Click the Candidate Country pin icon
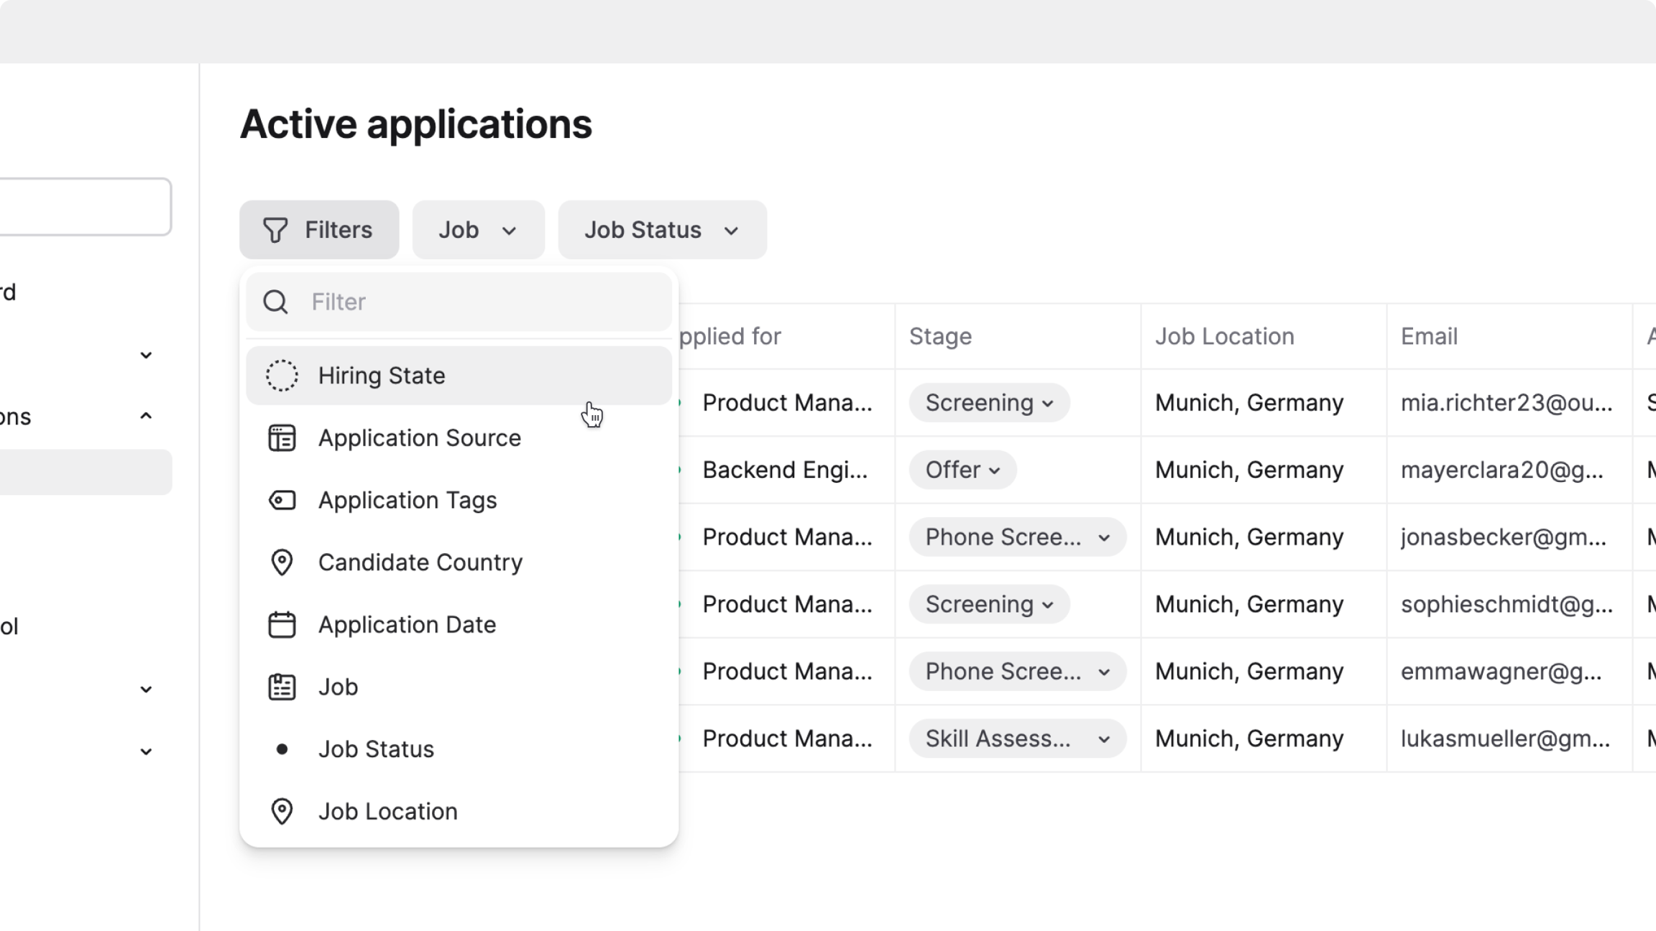Viewport: 1656px width, 931px height. 282,562
